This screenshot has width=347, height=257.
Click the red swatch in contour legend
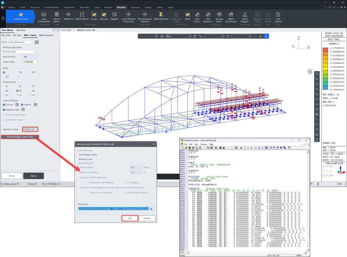tap(325, 50)
